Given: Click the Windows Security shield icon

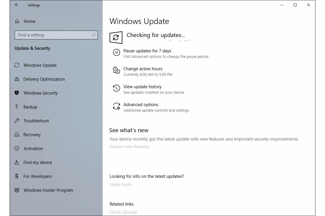Looking at the screenshot, I should [17, 93].
